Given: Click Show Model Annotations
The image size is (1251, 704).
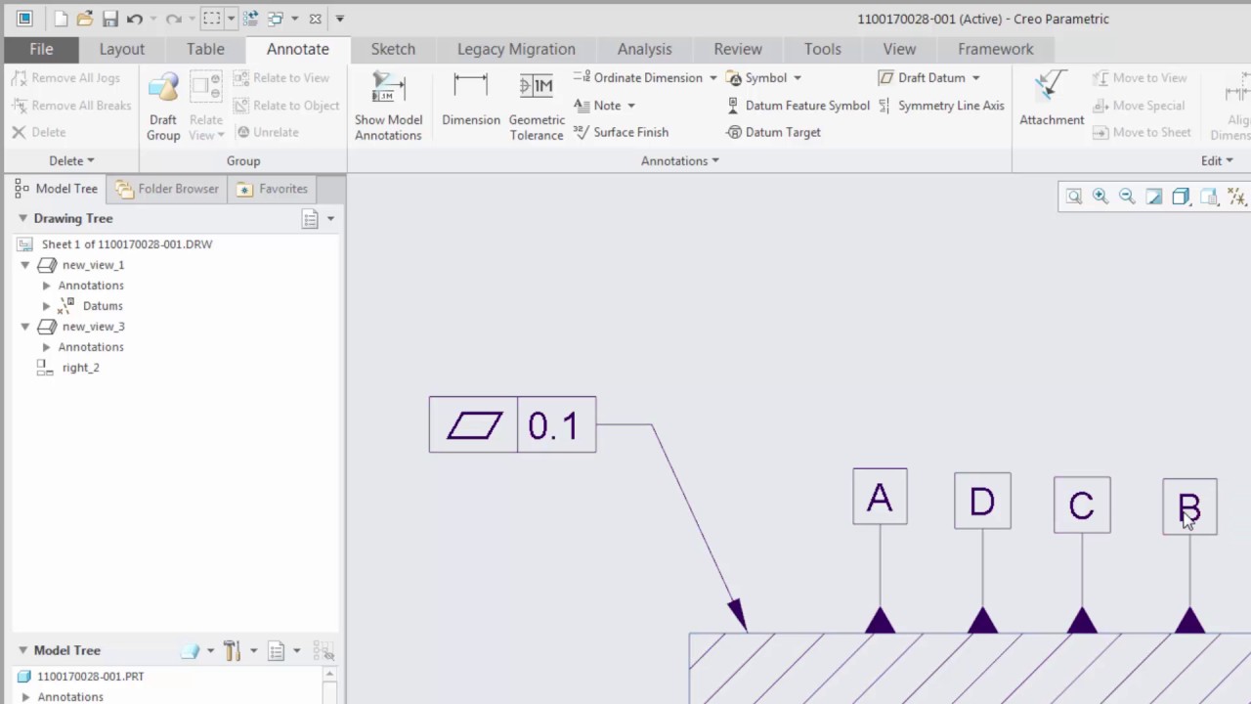Looking at the screenshot, I should click(x=388, y=106).
